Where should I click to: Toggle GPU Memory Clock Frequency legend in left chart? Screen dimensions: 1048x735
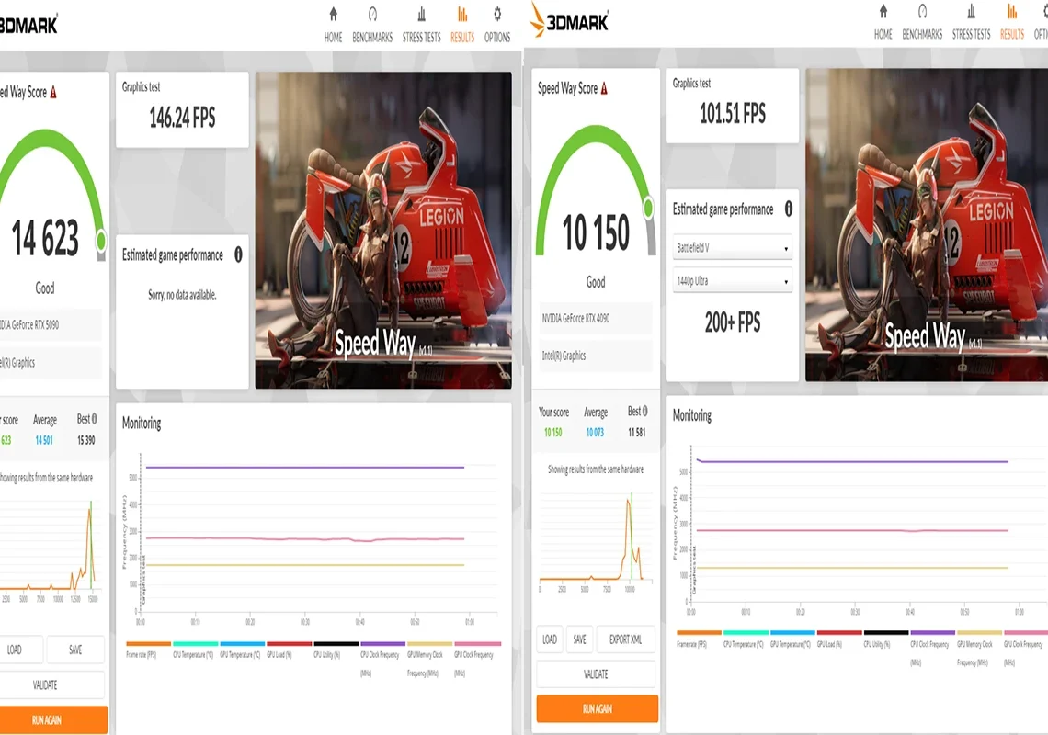pyautogui.click(x=429, y=659)
